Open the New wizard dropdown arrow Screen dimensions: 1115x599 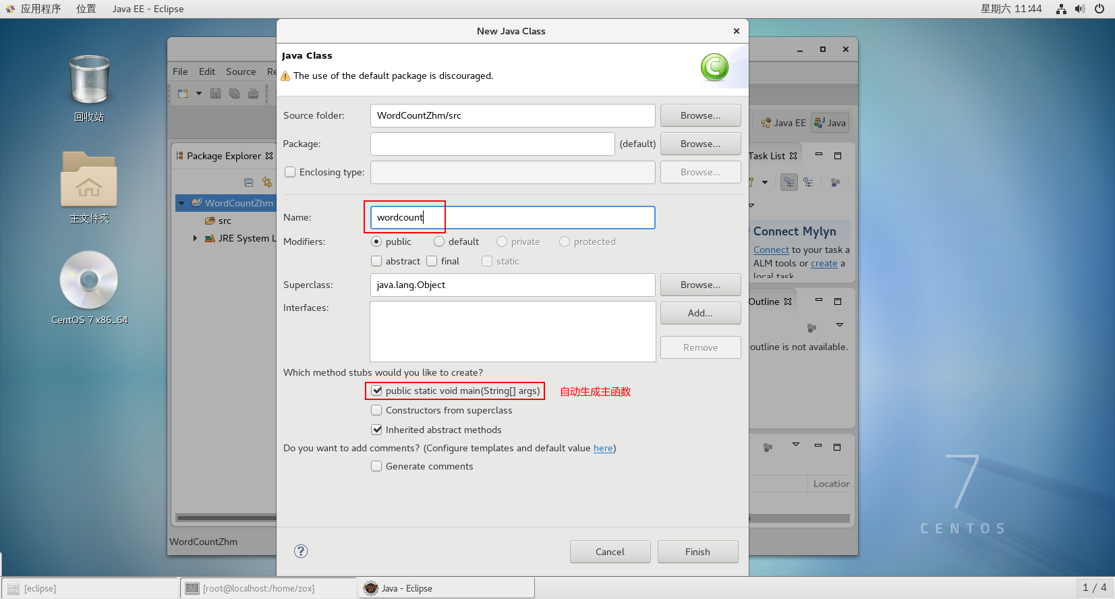point(199,94)
